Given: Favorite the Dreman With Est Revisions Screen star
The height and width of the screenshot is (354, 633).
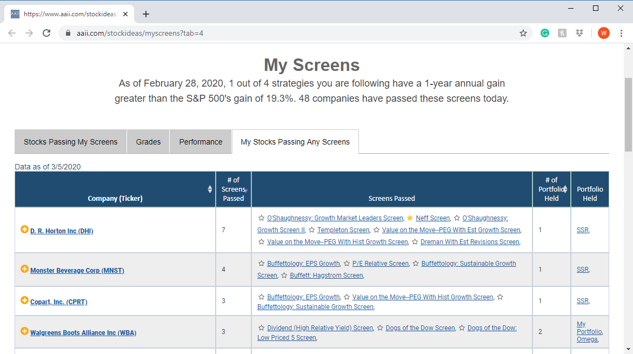Looking at the screenshot, I should [415, 242].
